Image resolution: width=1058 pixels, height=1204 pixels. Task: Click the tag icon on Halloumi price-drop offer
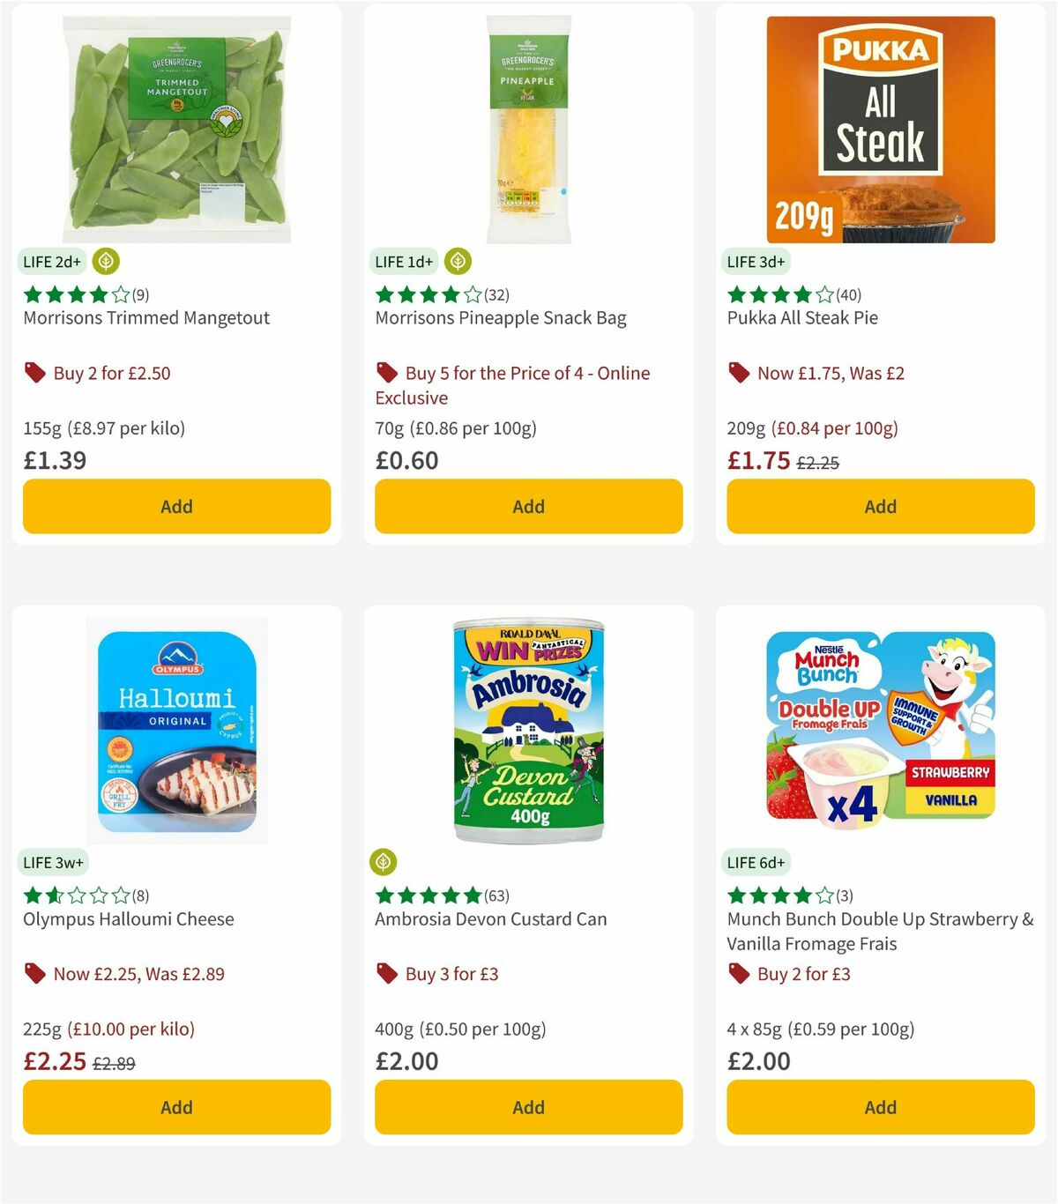(34, 974)
